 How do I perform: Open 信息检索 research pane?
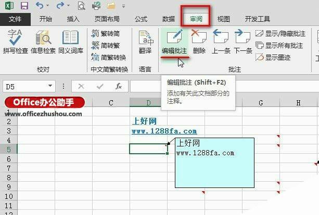point(43,42)
